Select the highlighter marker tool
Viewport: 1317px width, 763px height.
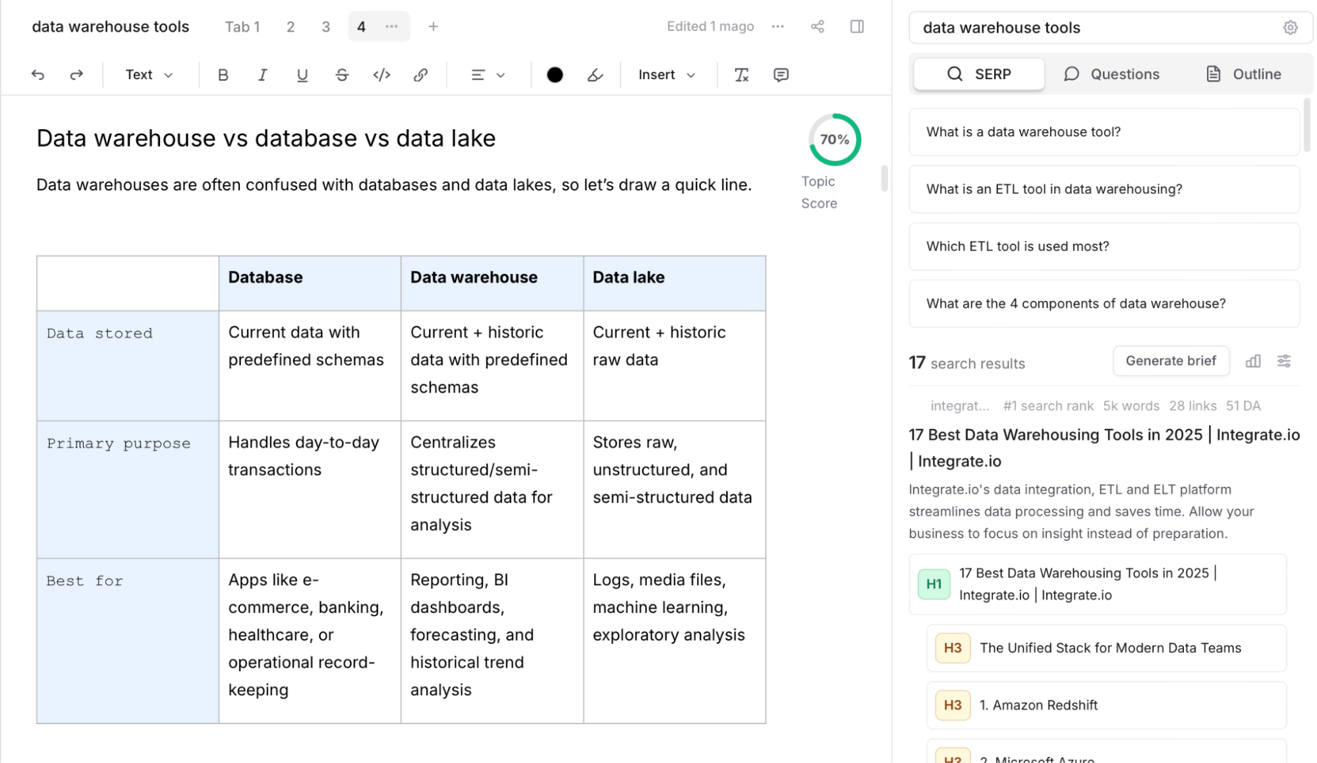[595, 75]
